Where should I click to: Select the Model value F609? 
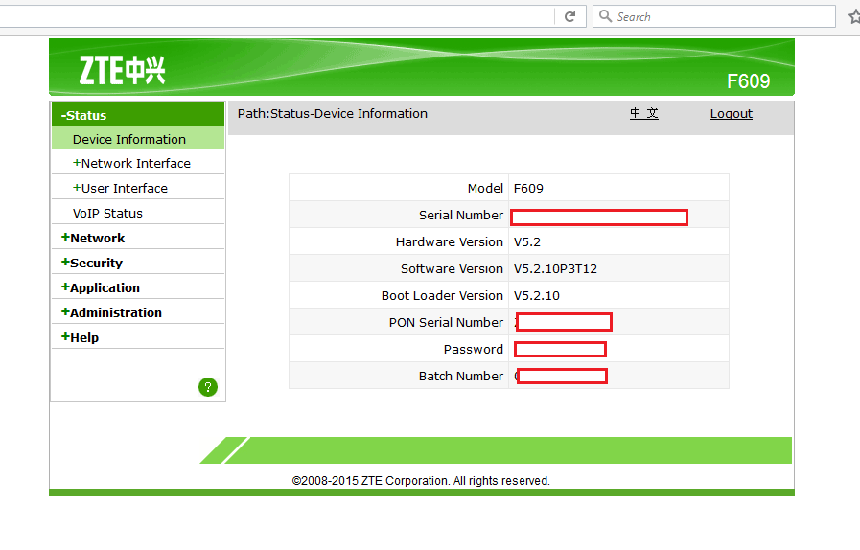[528, 188]
